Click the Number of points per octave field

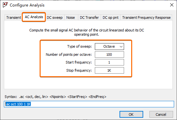click(x=109, y=54)
